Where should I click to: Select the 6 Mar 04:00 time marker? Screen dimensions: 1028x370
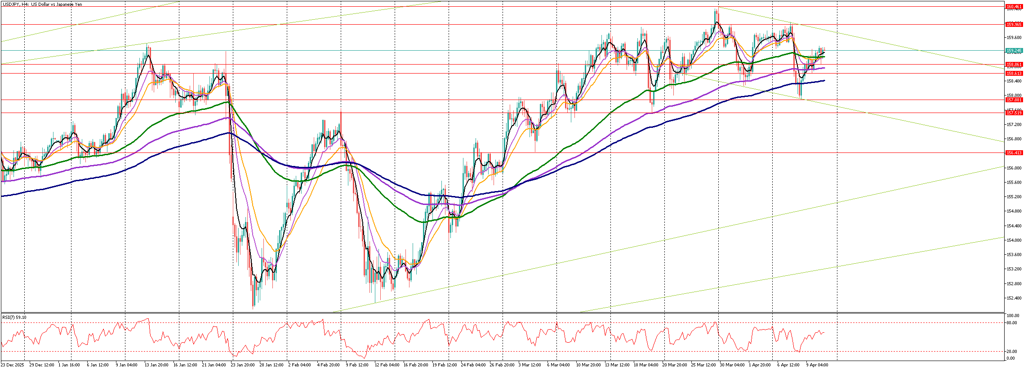pyautogui.click(x=558, y=365)
